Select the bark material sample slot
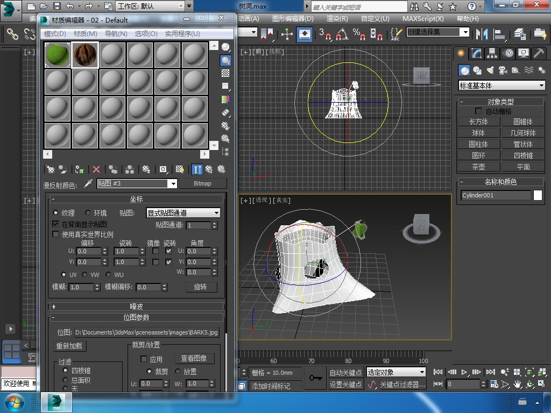The image size is (551, 413). coord(85,55)
